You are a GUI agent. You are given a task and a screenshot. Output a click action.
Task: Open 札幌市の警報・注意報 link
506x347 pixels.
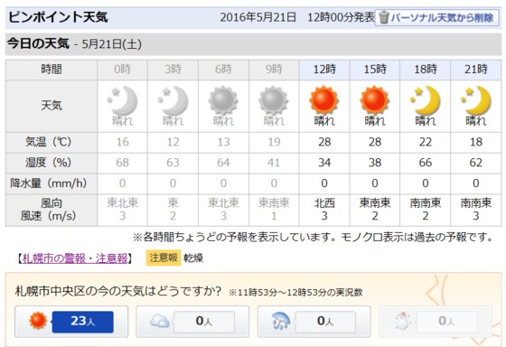(74, 258)
